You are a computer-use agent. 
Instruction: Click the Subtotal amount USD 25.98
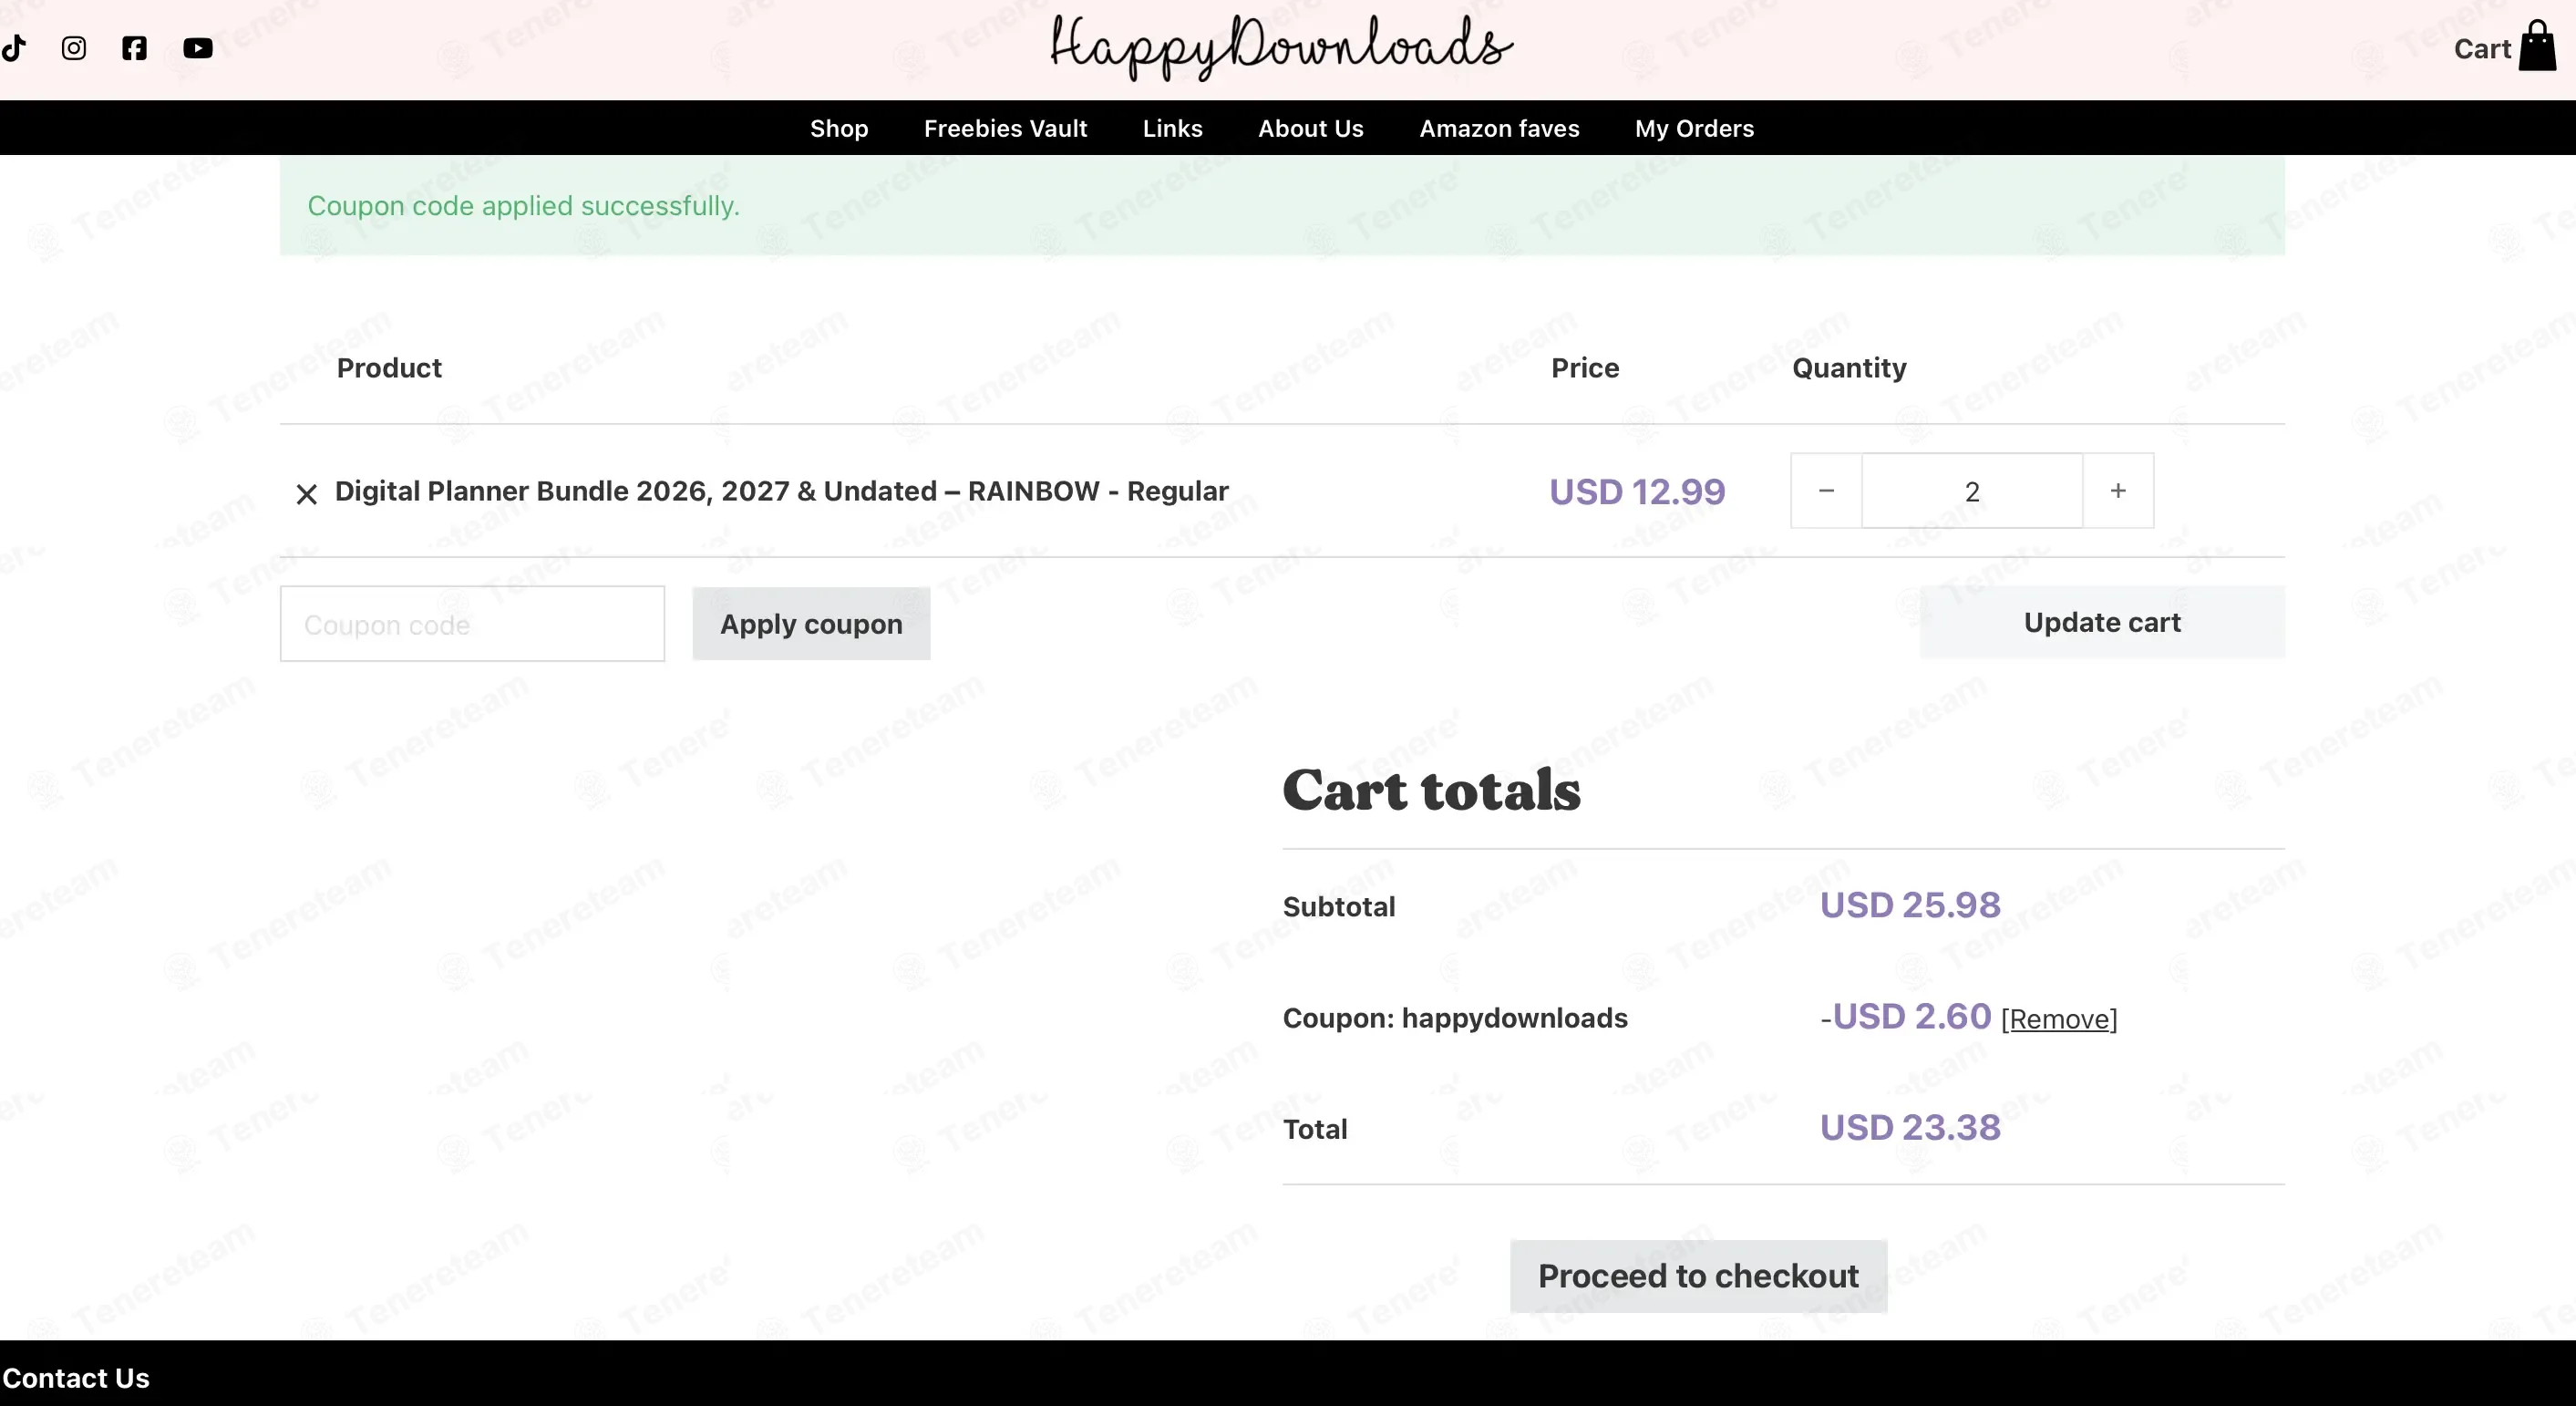pos(1910,905)
